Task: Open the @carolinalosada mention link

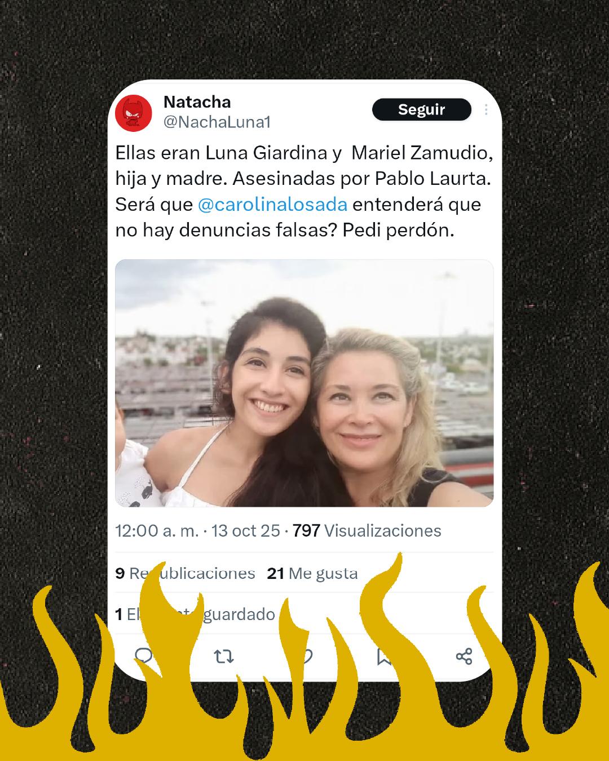Action: coord(272,204)
